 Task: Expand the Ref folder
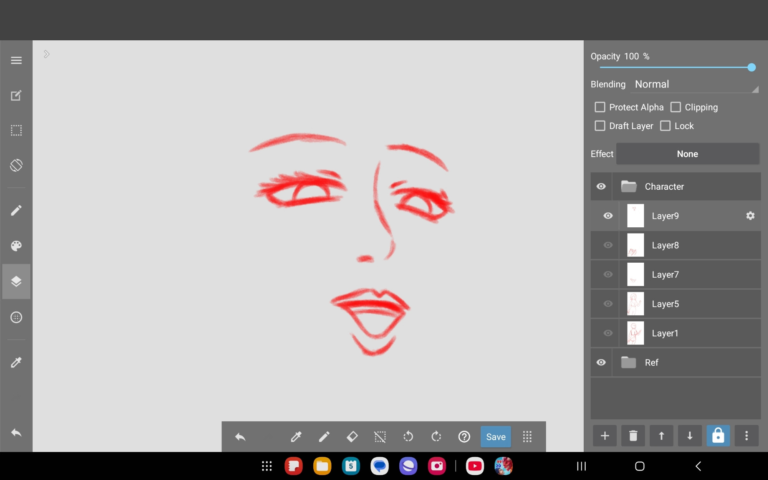click(x=629, y=362)
